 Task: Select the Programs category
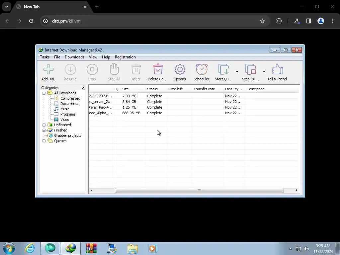[x=68, y=114]
